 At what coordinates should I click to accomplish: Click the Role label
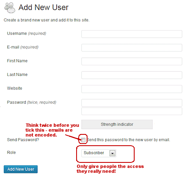tap(11, 152)
